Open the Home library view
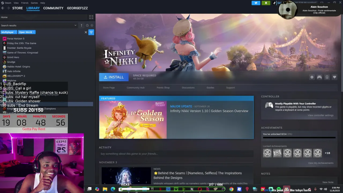 (x=4, y=17)
